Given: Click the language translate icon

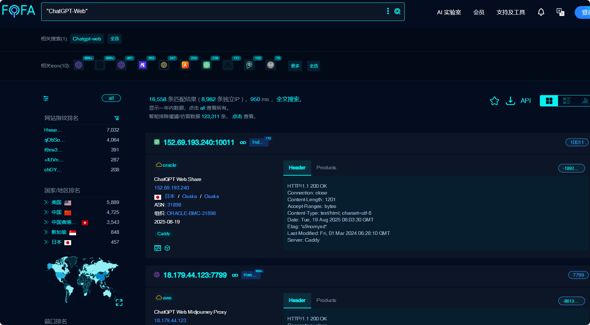Looking at the screenshot, I should pos(560,12).
